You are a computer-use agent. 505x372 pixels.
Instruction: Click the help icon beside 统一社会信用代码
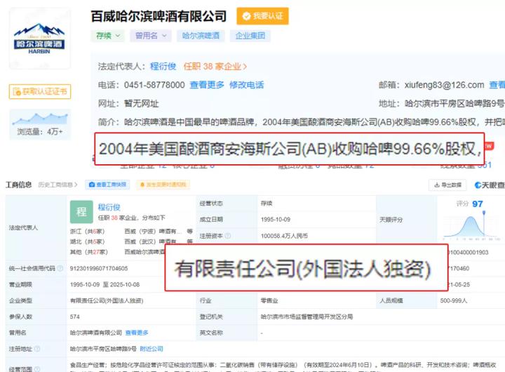60,268
